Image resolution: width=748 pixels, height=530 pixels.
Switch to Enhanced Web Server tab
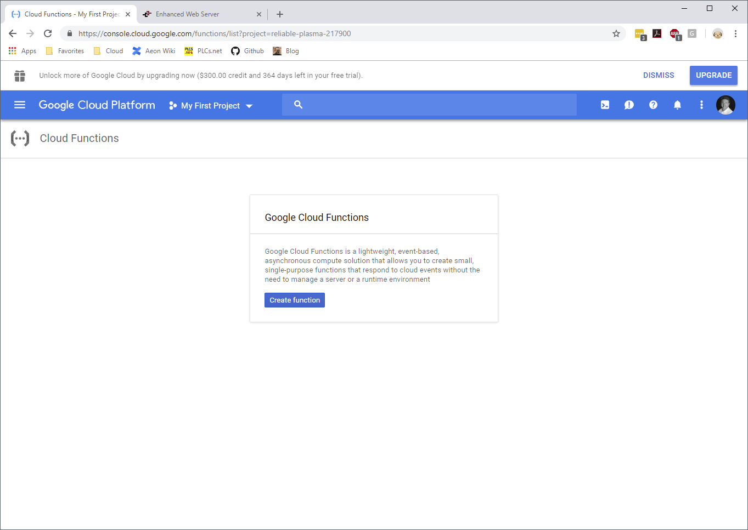pos(202,14)
